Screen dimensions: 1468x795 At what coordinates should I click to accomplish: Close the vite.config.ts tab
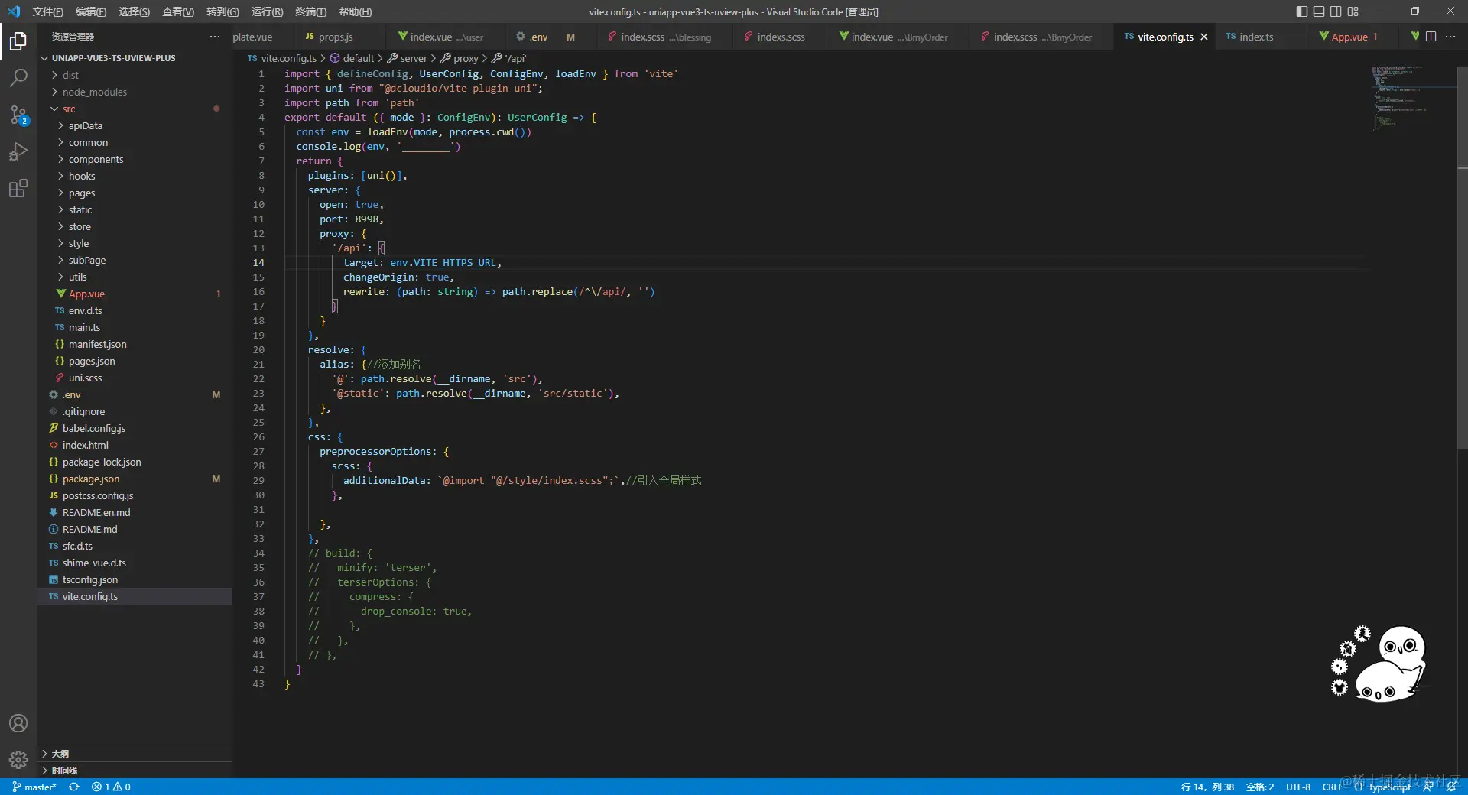click(x=1204, y=37)
